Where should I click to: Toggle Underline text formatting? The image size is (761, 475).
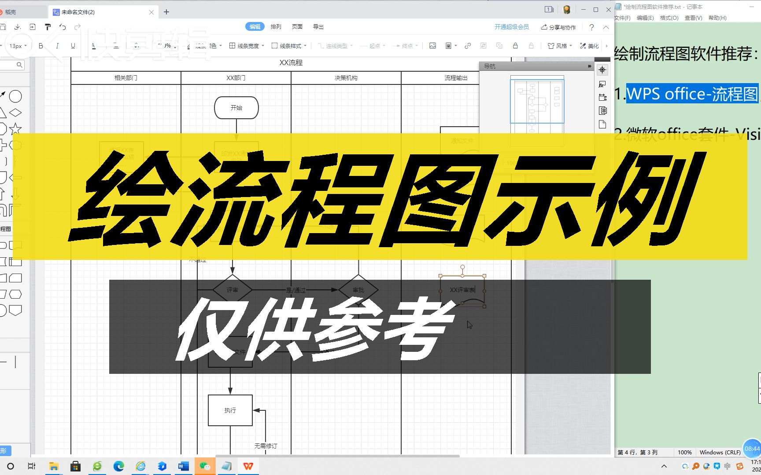[x=73, y=46]
